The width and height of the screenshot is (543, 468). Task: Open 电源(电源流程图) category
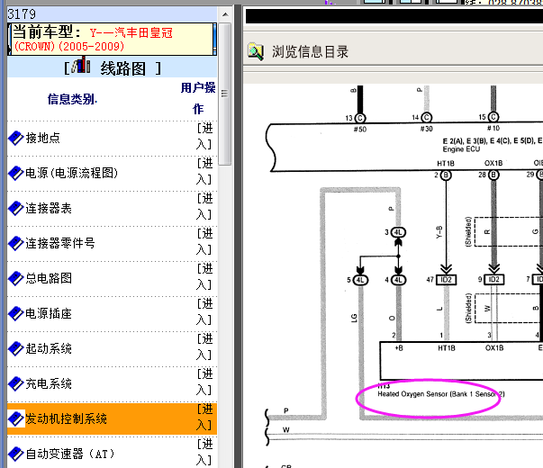coord(71,173)
